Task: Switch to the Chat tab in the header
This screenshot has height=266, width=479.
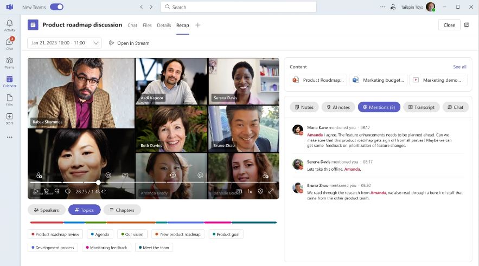Action: click(132, 25)
